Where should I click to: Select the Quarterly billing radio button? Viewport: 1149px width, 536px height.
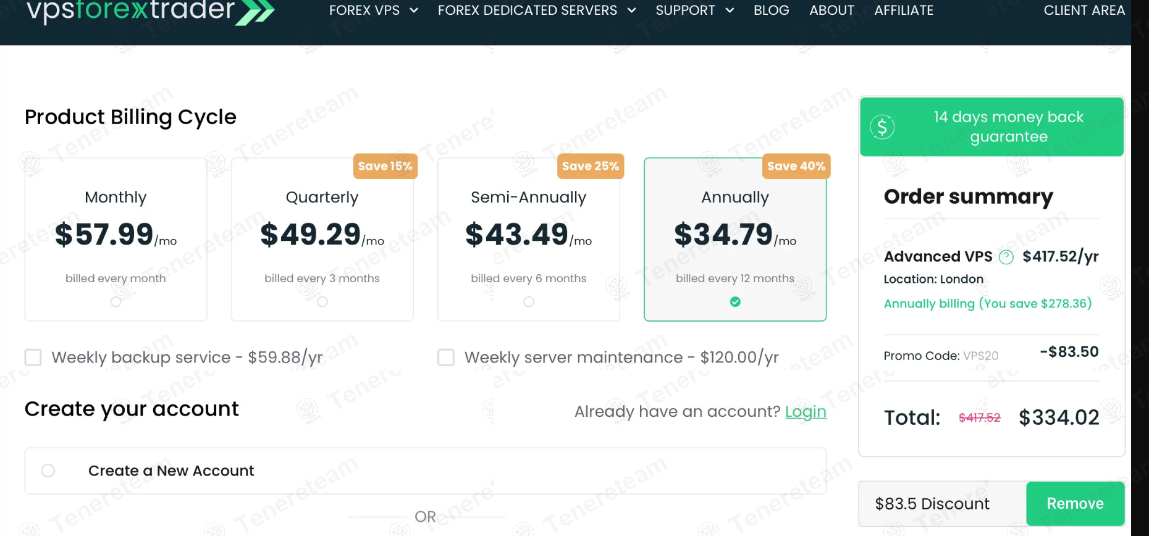(x=322, y=302)
